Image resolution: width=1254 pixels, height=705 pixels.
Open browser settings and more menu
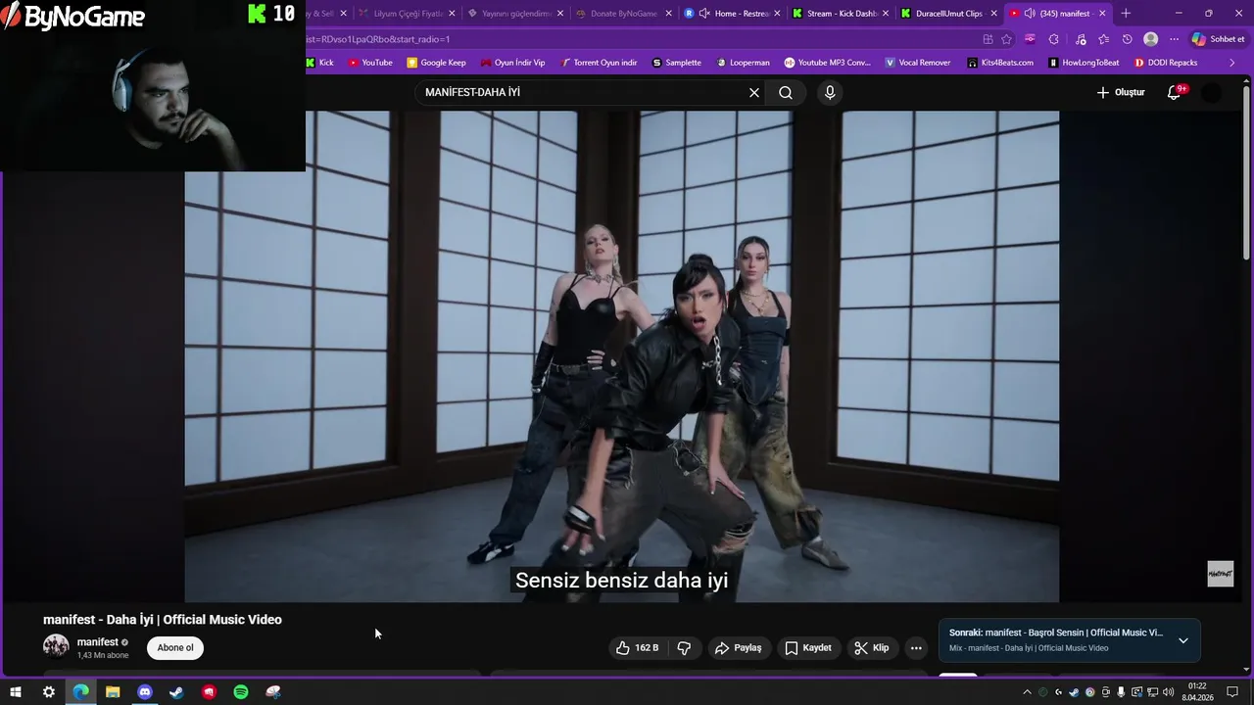(x=1175, y=39)
